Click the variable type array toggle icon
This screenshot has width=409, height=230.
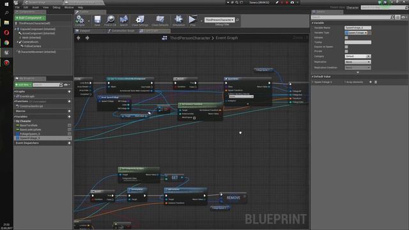coord(369,33)
